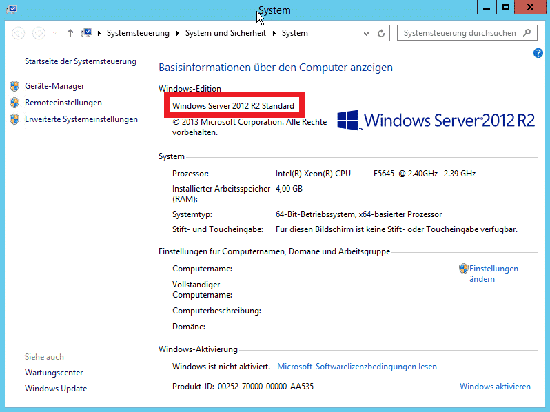550x412 pixels.
Task: Expand the arrow before Systemsteuerung in breadcrumb
Action: click(99, 33)
